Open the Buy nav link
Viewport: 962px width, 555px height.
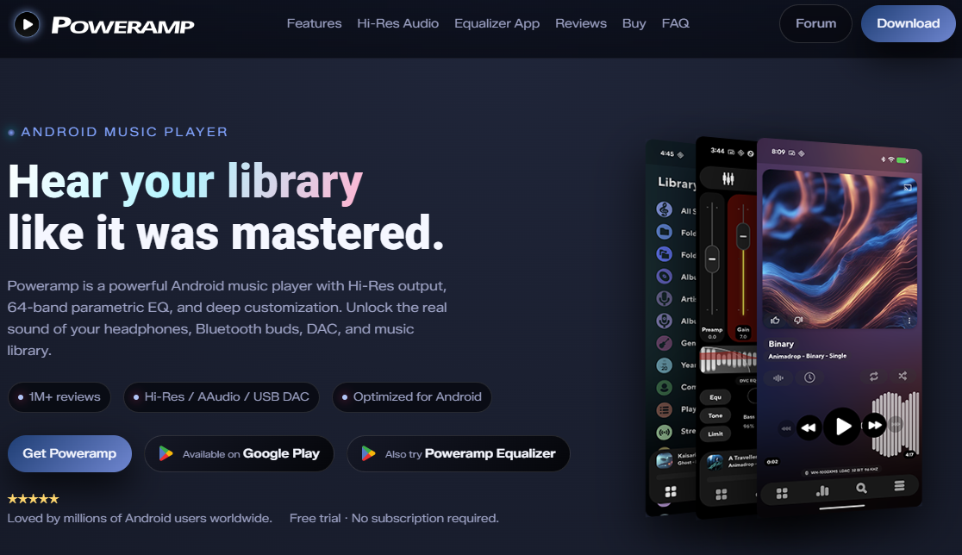[634, 23]
